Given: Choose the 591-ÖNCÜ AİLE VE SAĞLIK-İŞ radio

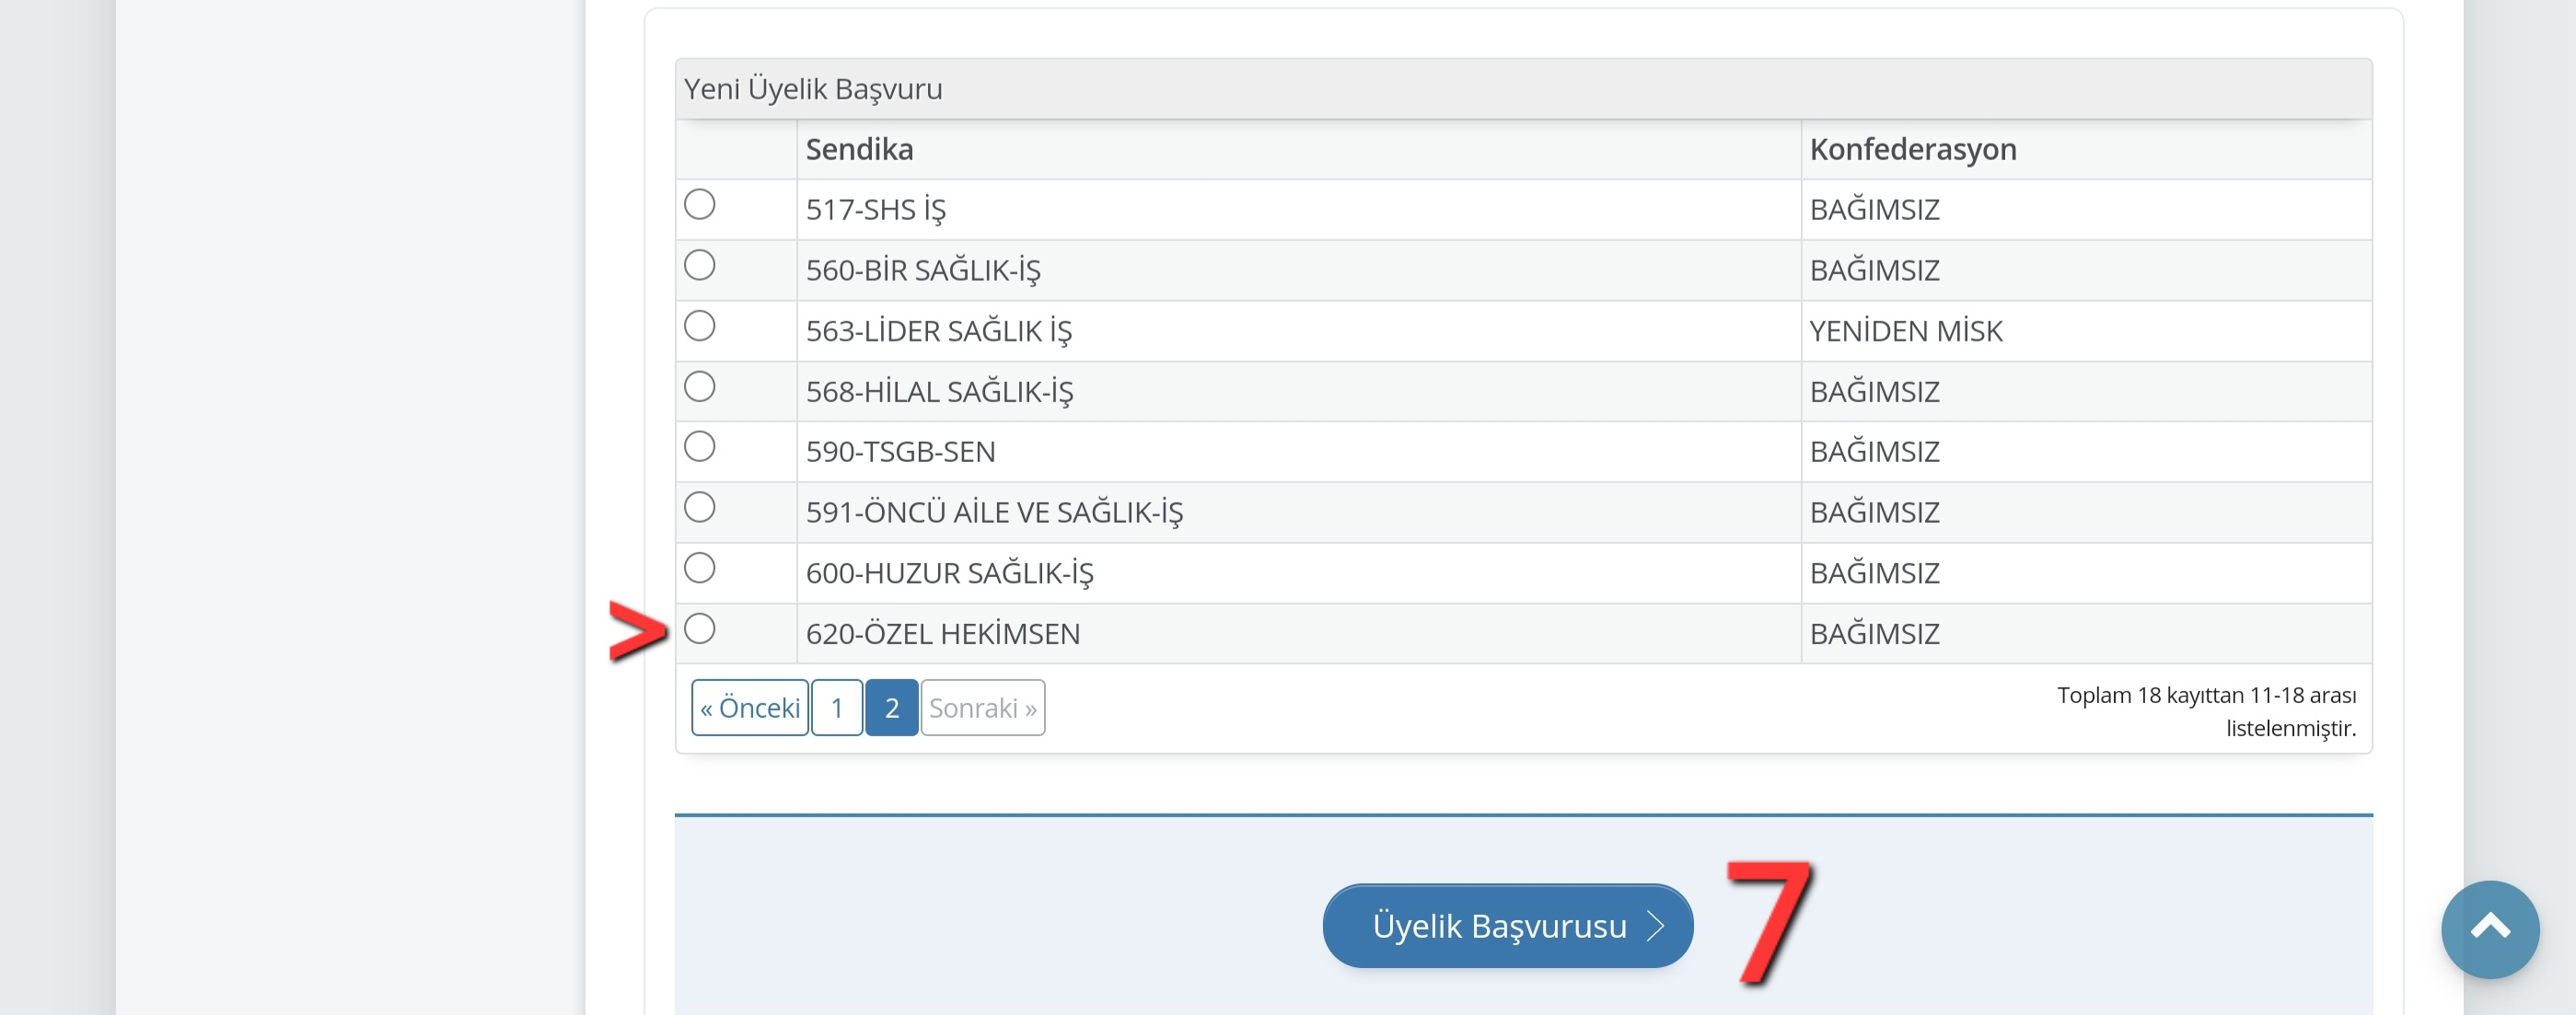Looking at the screenshot, I should (699, 507).
